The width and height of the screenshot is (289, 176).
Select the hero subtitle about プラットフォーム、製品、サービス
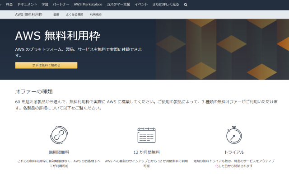point(79,52)
